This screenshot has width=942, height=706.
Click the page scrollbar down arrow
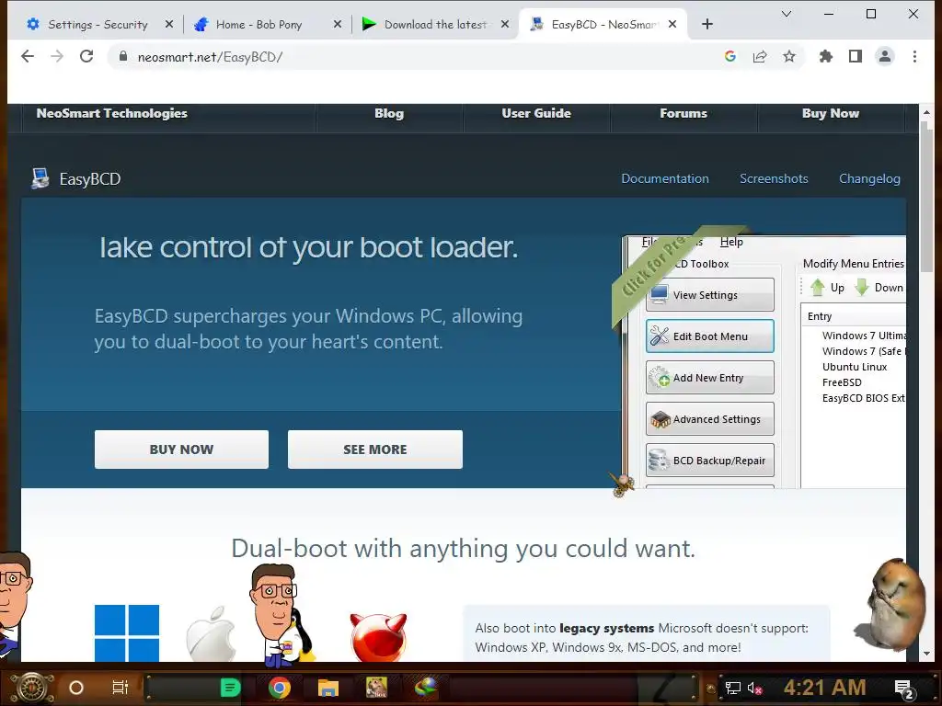click(926, 654)
